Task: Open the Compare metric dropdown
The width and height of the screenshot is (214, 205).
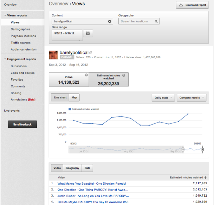Action: 192,98
